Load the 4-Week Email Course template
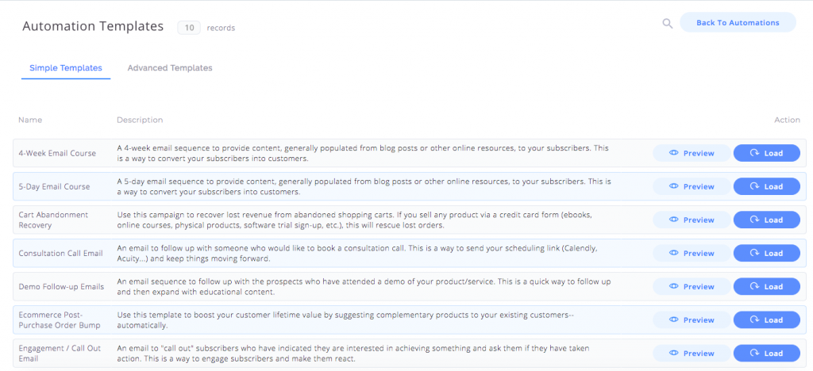This screenshot has width=813, height=371. coord(766,153)
